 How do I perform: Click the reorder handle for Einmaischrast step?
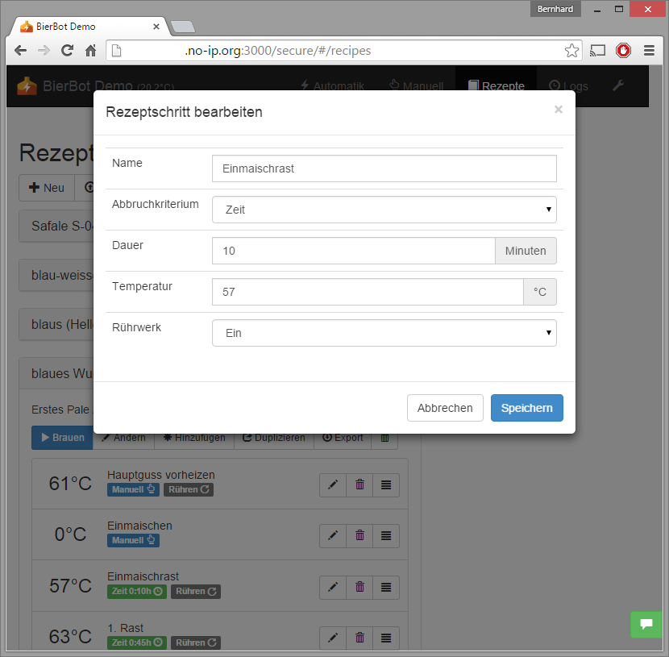pos(386,587)
